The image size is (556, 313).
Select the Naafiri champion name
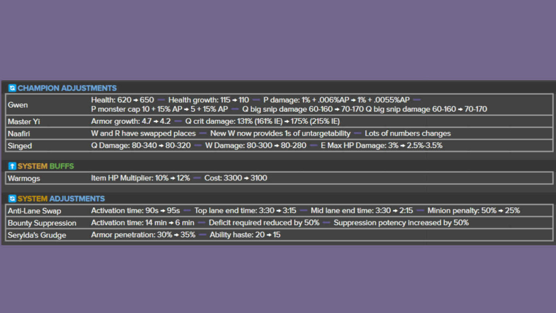point(19,134)
